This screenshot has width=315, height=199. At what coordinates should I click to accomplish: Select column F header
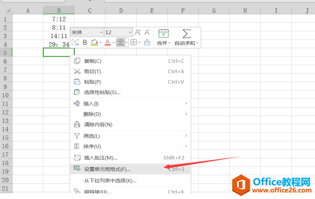tap(183, 11)
